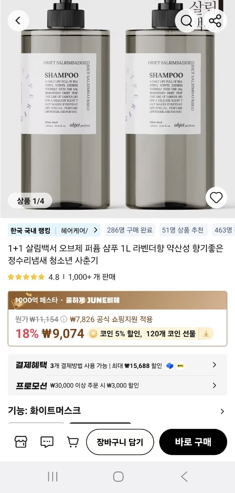Expand the 기능: 화이트머스크 option selector
The width and height of the screenshot is (235, 493).
point(222,411)
